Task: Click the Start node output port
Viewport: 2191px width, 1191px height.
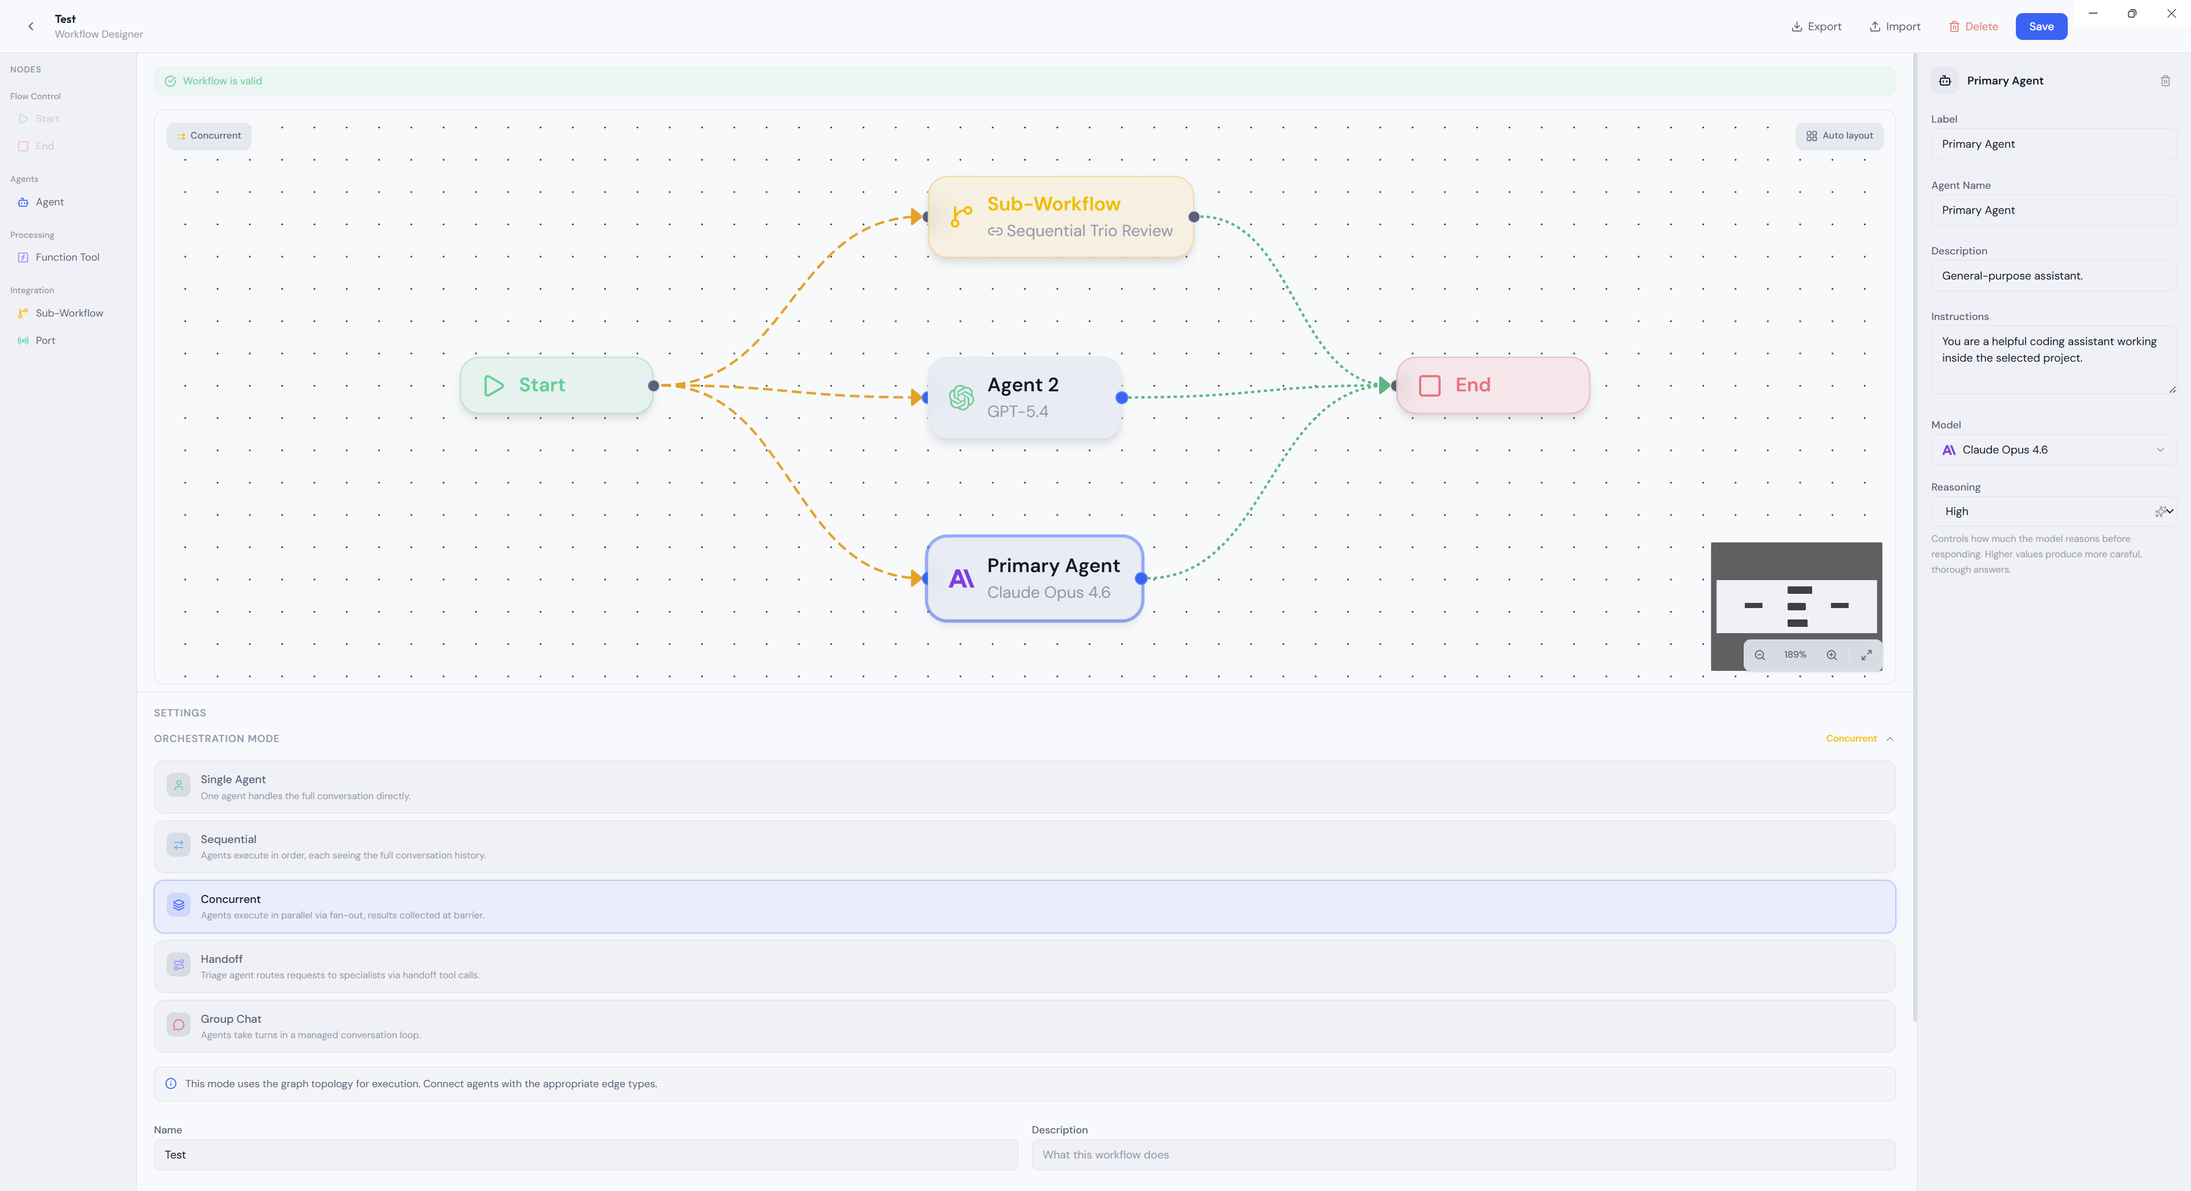Action: pos(653,386)
